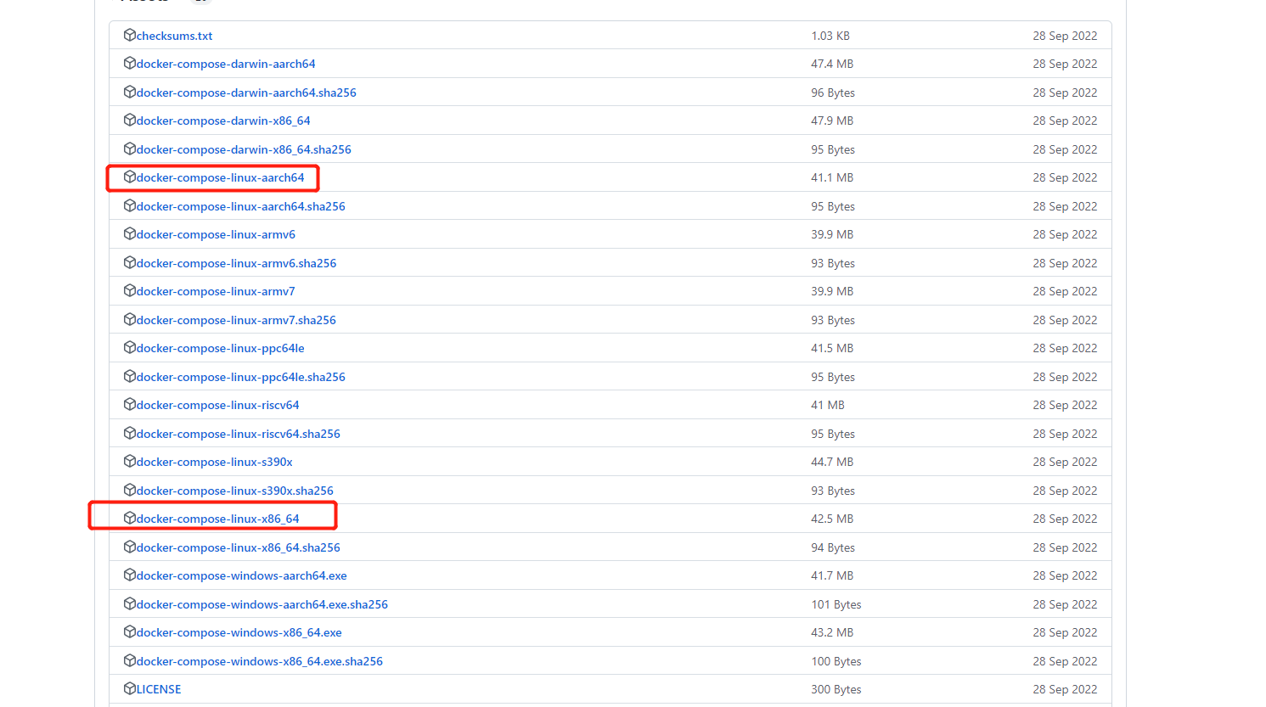Click the 41 MB size value
The image size is (1266, 707).
pyautogui.click(x=828, y=405)
